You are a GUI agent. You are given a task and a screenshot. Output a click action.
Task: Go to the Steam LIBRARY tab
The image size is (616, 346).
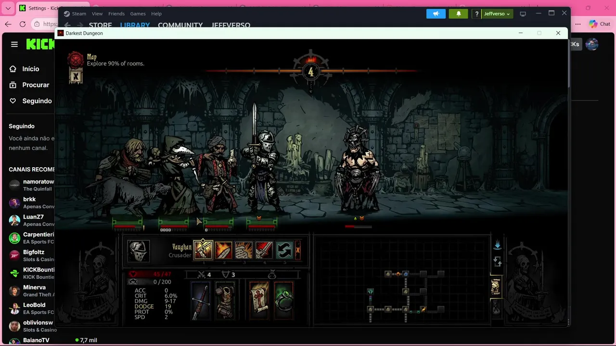click(x=135, y=25)
